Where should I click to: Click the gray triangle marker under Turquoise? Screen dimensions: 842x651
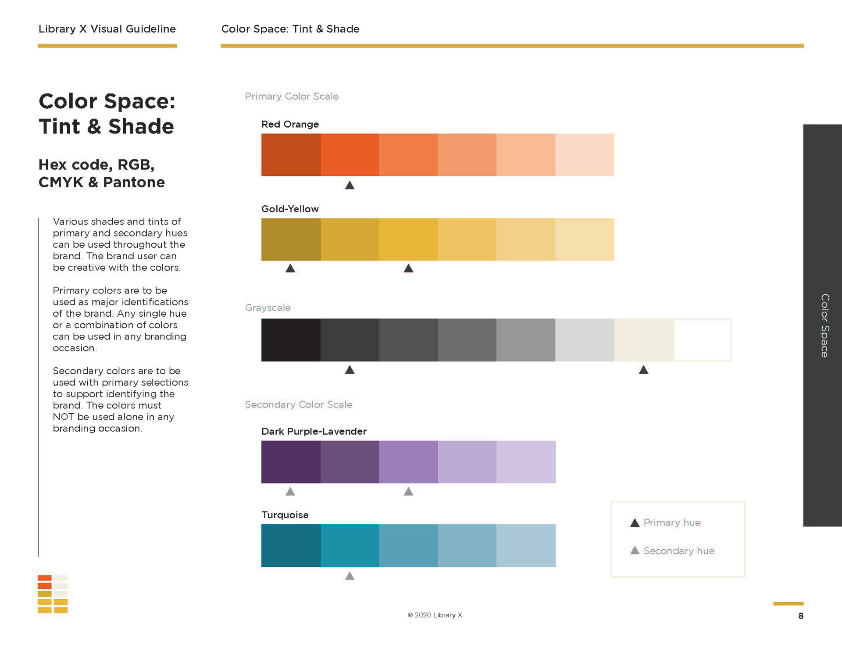[x=350, y=576]
